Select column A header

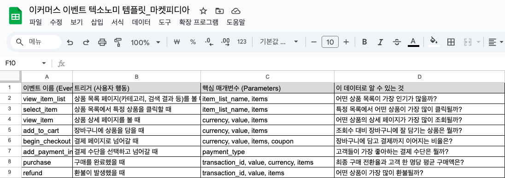click(x=47, y=77)
